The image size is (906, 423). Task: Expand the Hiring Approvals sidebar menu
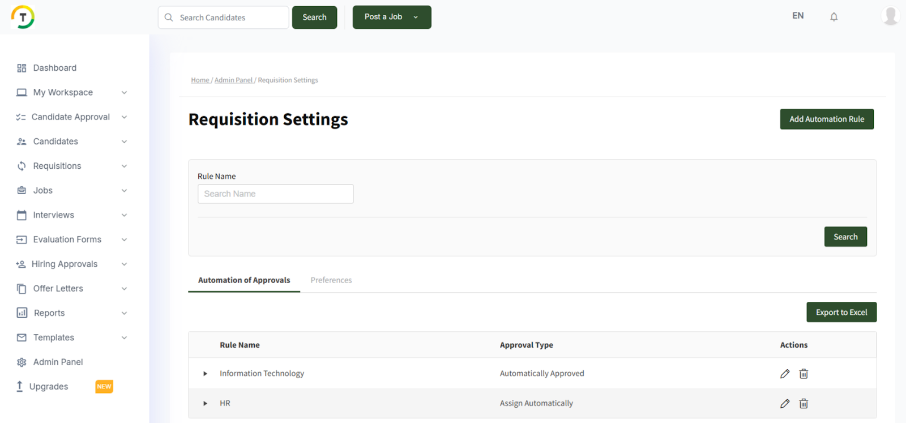124,264
